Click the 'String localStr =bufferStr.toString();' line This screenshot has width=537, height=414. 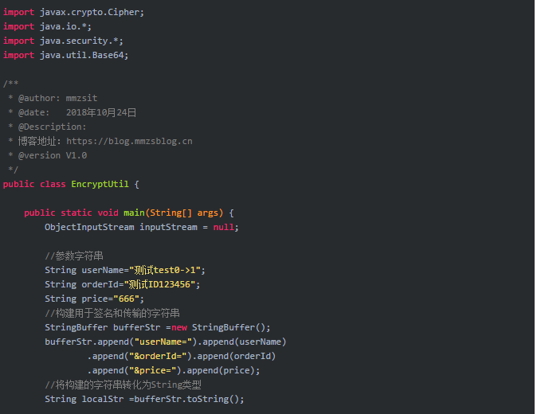point(144,400)
